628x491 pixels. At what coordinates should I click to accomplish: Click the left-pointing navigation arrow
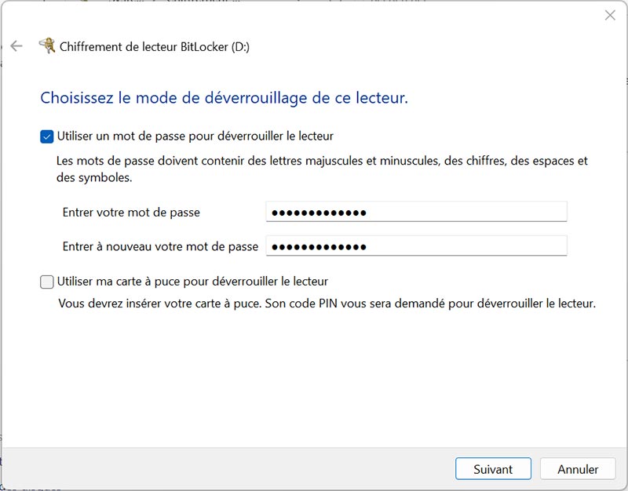coord(17,45)
